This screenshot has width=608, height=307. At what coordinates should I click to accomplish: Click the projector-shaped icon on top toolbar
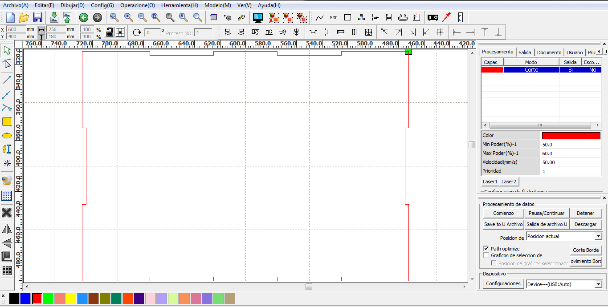(x=433, y=17)
